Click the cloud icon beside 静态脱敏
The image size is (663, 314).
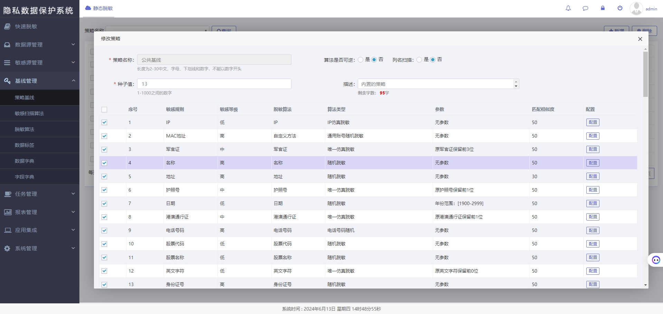pyautogui.click(x=88, y=8)
